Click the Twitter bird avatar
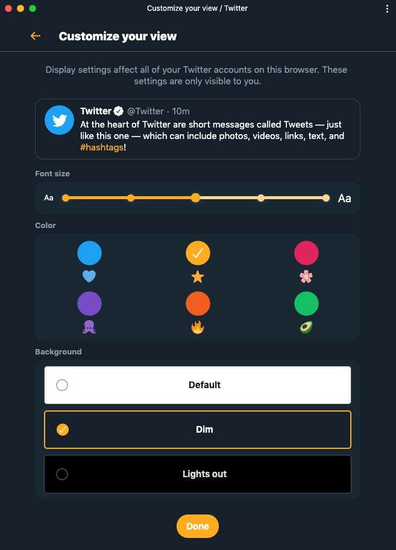The width and height of the screenshot is (396, 550). click(x=60, y=120)
